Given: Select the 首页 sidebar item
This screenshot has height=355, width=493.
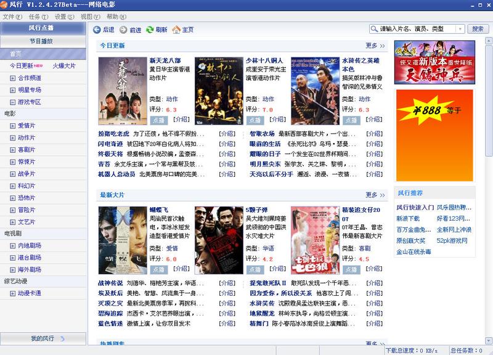Looking at the screenshot, I should [x=43, y=54].
